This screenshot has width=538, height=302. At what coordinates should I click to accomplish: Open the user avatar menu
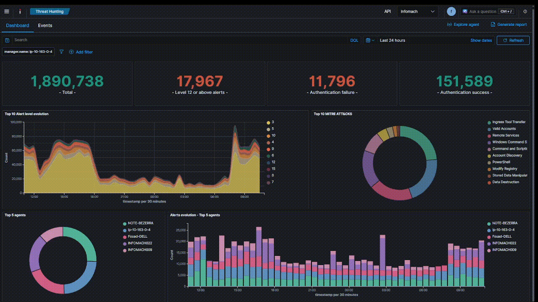click(x=451, y=11)
